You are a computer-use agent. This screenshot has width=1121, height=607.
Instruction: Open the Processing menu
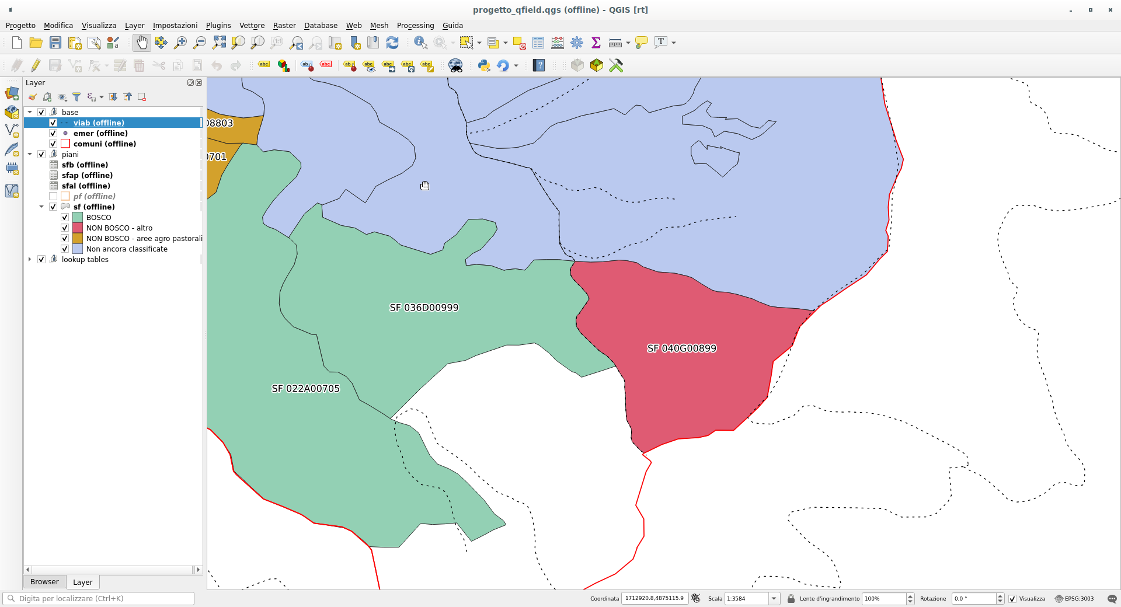(415, 25)
